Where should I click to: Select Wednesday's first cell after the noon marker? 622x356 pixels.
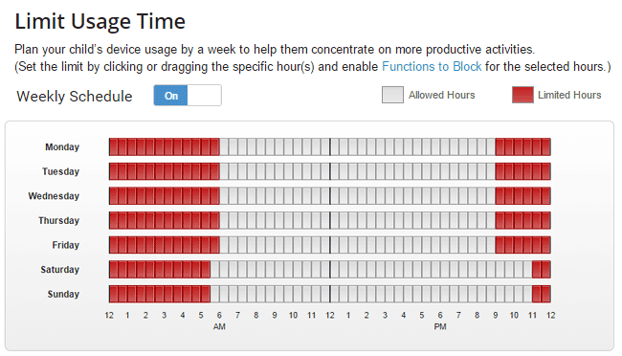335,196
